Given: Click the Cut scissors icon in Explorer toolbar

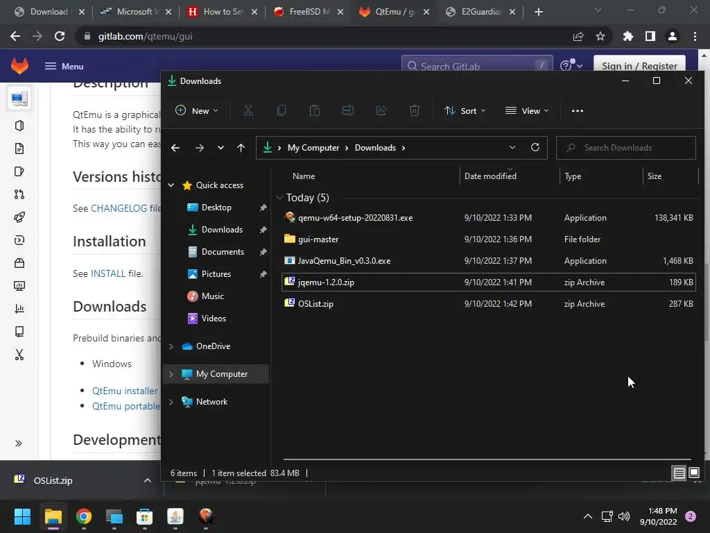Looking at the screenshot, I should [x=248, y=110].
